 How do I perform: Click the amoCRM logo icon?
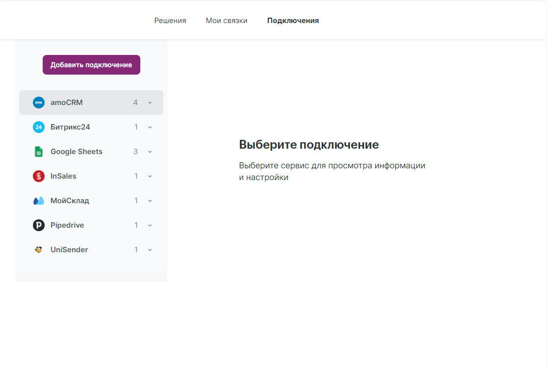(x=39, y=103)
